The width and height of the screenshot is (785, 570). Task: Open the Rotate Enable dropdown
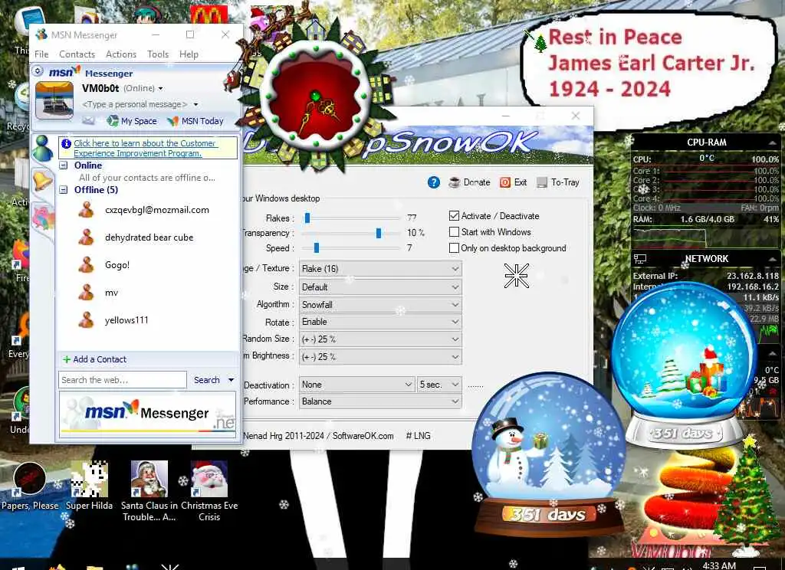coord(380,322)
